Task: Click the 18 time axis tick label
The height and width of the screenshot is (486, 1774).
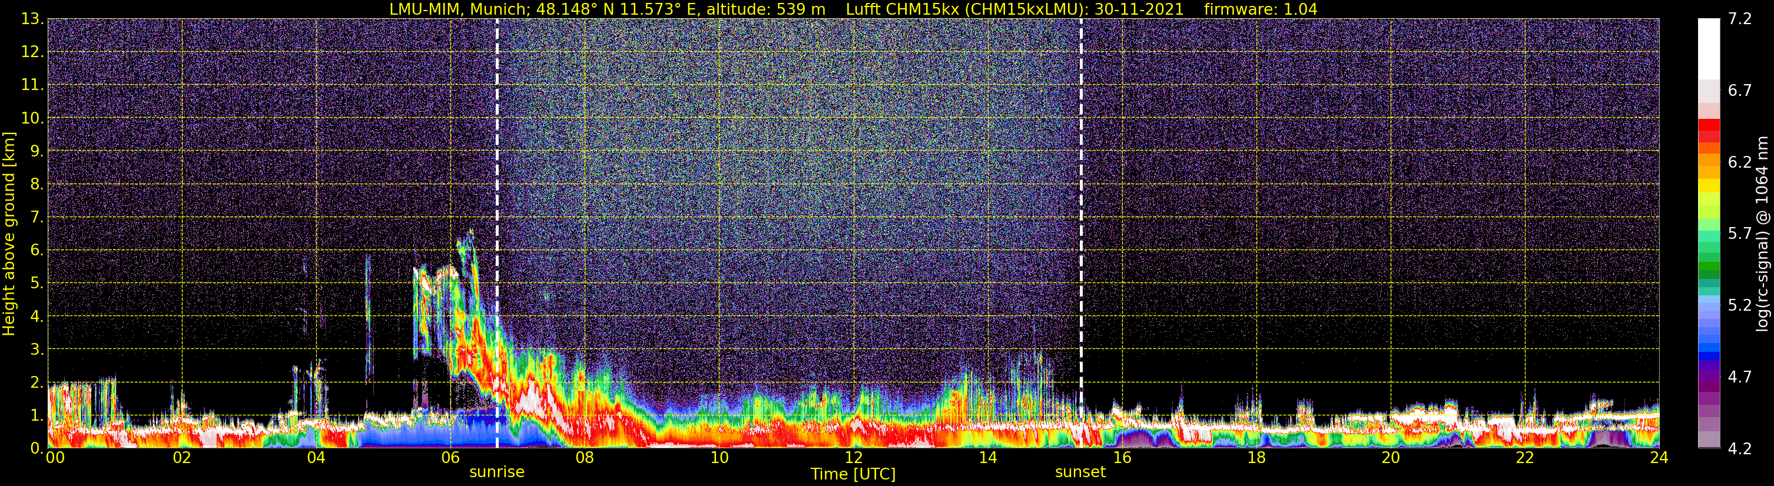Action: click(1256, 458)
